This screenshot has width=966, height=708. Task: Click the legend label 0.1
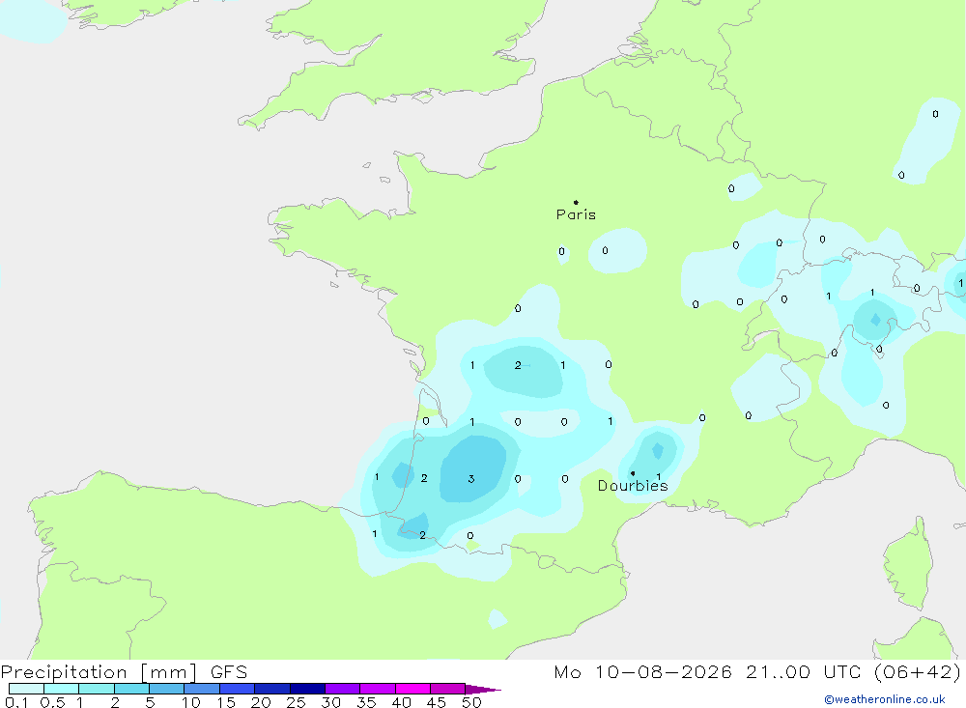(16, 702)
